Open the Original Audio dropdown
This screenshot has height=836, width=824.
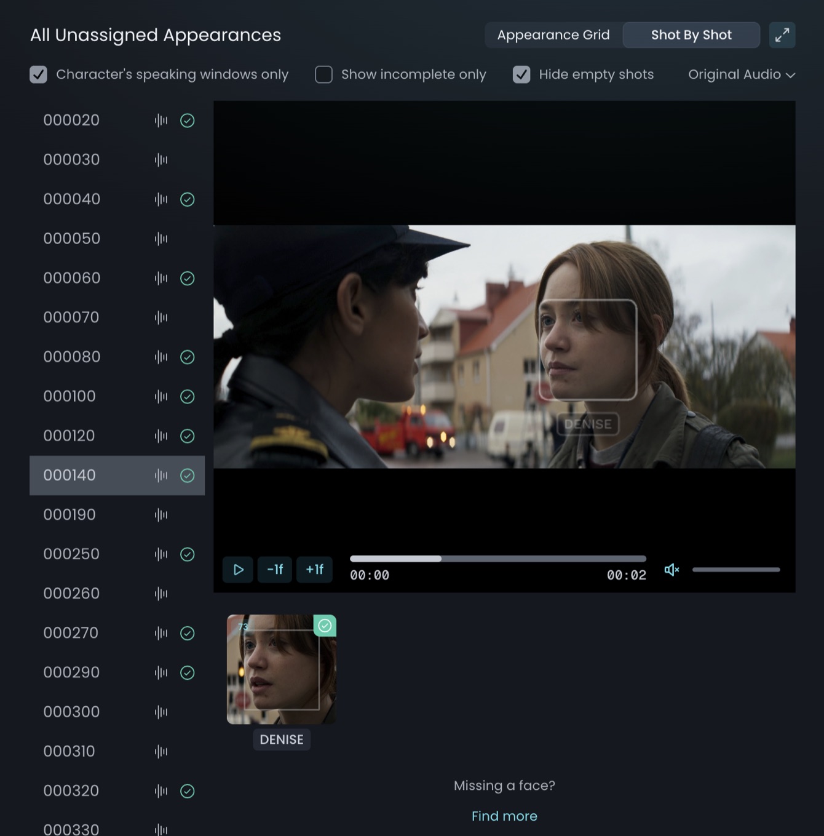click(x=742, y=74)
